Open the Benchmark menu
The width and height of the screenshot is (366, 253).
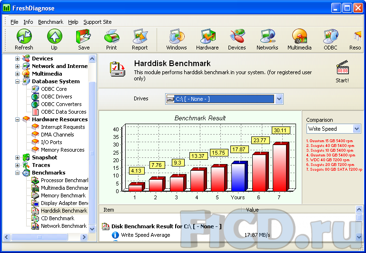50,22
